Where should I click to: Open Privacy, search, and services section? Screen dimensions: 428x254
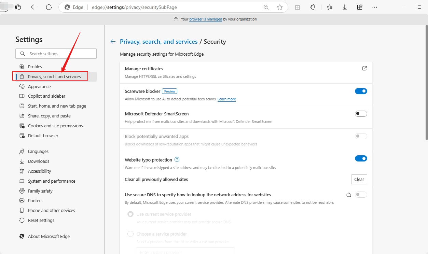56,76
